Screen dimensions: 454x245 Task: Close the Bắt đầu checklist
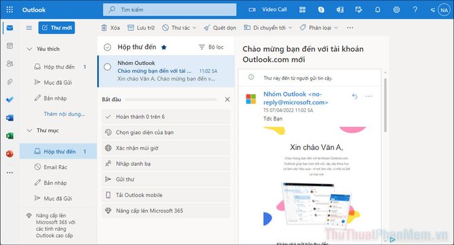pos(227,100)
